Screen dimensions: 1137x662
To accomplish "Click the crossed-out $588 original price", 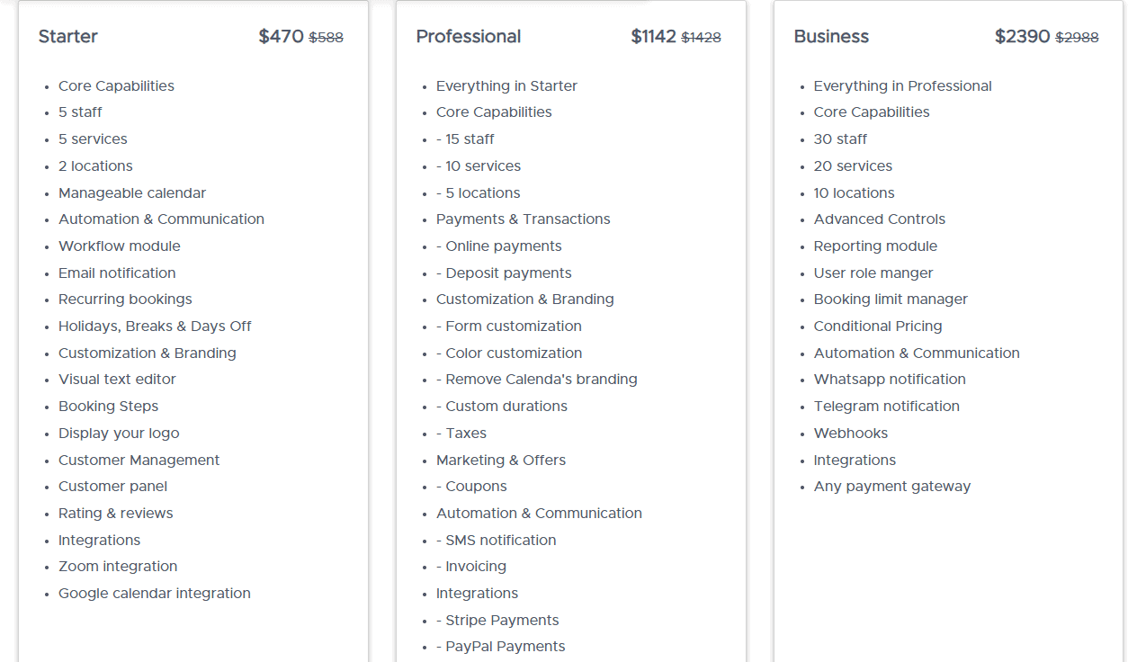I will point(326,38).
